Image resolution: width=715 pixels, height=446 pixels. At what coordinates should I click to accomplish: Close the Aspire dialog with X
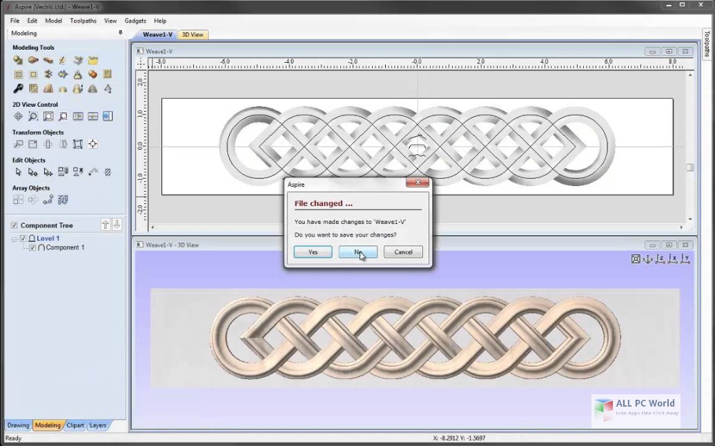[x=418, y=182]
